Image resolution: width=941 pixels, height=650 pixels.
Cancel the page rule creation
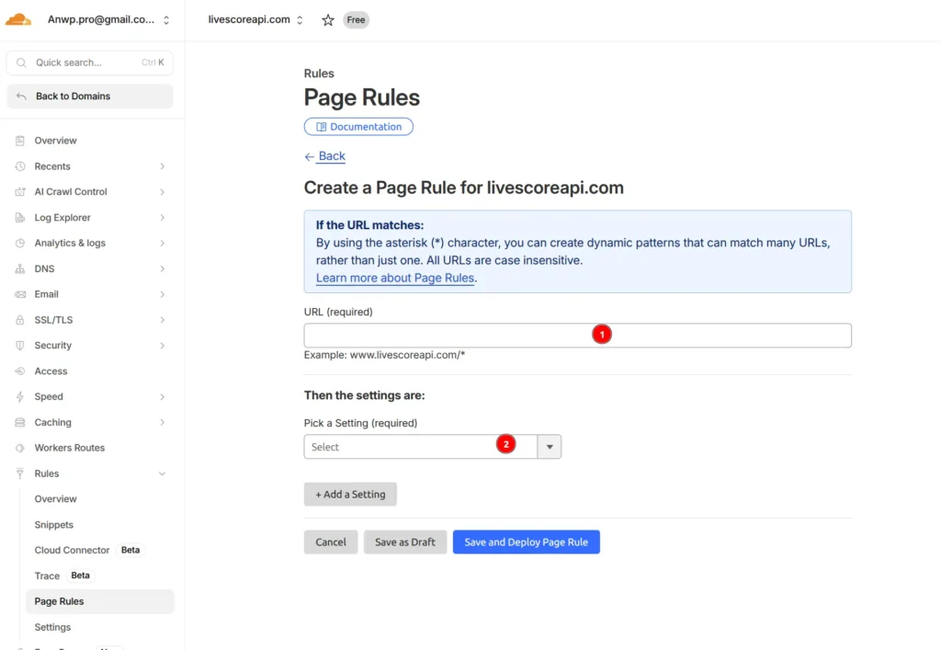coord(331,542)
